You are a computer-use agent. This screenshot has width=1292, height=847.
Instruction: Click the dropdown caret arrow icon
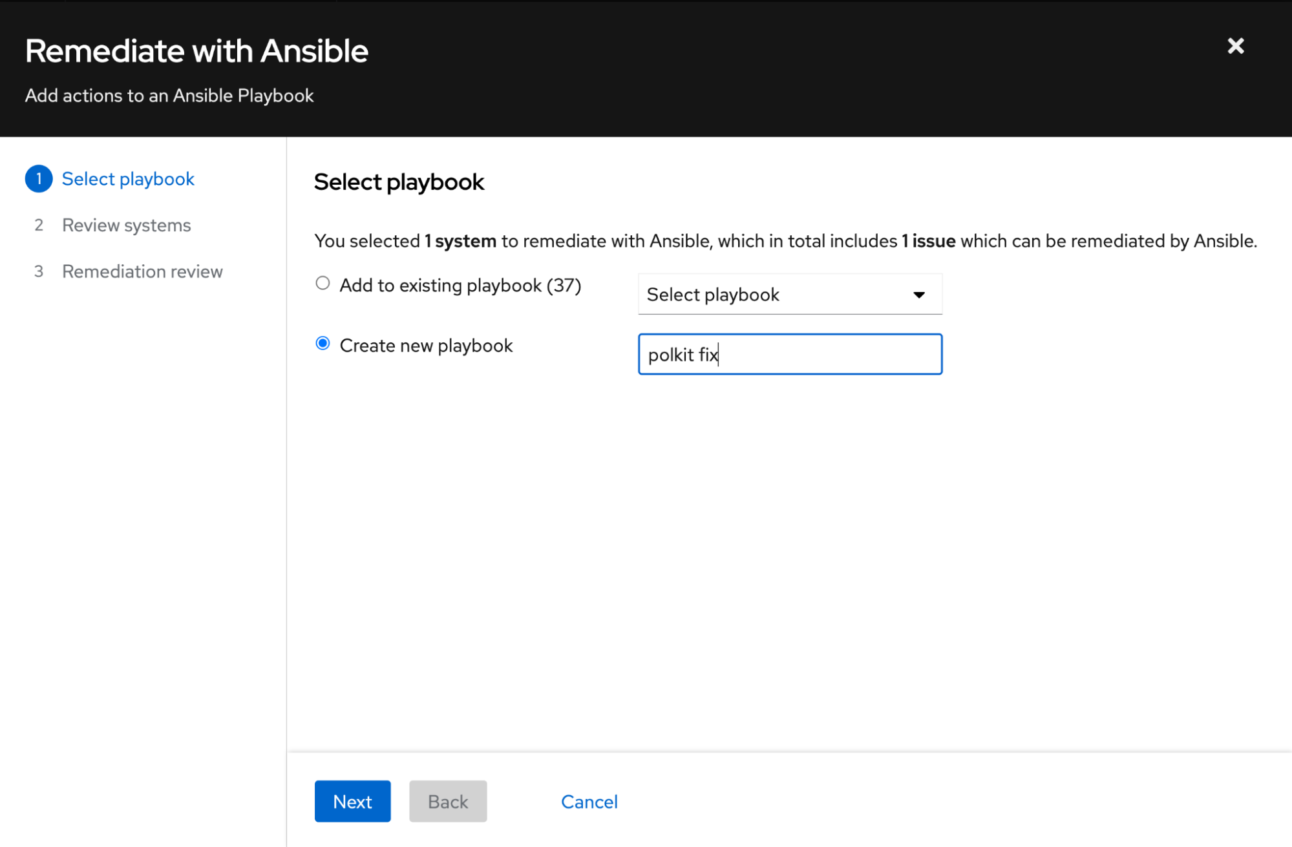[x=918, y=295]
